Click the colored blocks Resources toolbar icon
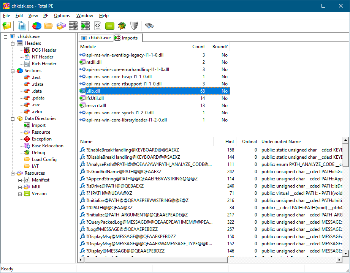The height and width of the screenshot is (273, 350). [61, 26]
